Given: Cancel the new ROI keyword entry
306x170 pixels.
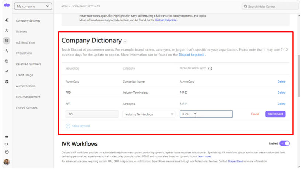Looking at the screenshot, I should 255,114.
